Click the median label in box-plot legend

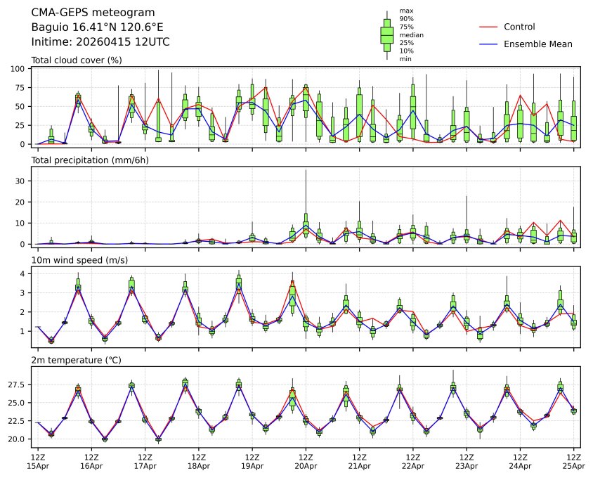pyautogui.click(x=411, y=34)
